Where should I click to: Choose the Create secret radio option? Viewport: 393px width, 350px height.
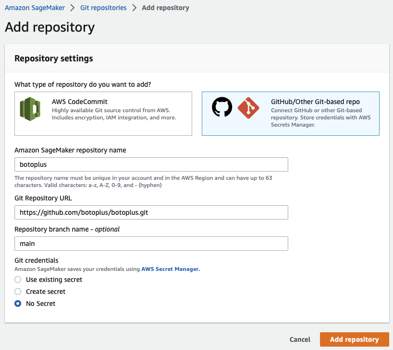click(x=18, y=292)
